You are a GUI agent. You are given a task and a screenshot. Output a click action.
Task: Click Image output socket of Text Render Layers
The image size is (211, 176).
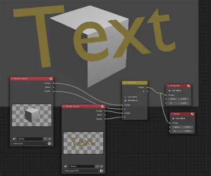105,111
